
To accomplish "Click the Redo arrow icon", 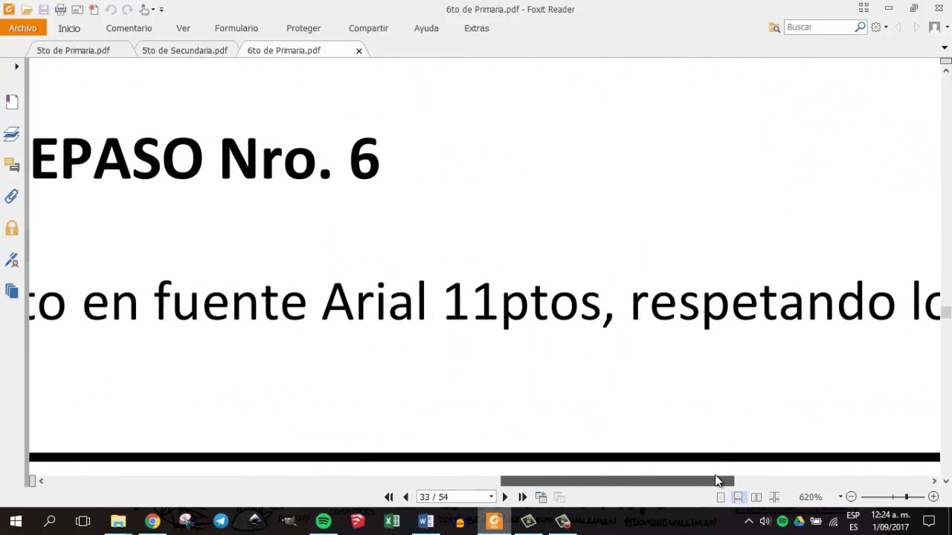I will 127,10.
